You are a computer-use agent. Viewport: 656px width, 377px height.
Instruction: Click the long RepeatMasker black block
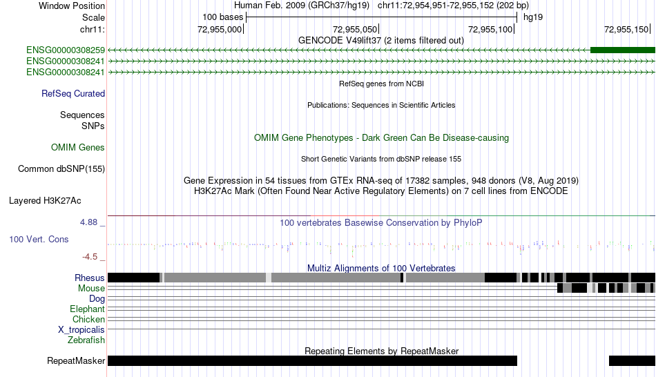(x=313, y=360)
